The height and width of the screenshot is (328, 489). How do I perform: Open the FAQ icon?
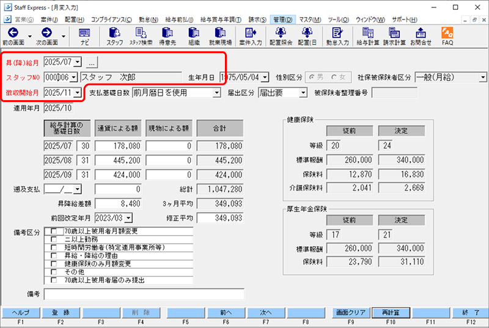pos(447,37)
